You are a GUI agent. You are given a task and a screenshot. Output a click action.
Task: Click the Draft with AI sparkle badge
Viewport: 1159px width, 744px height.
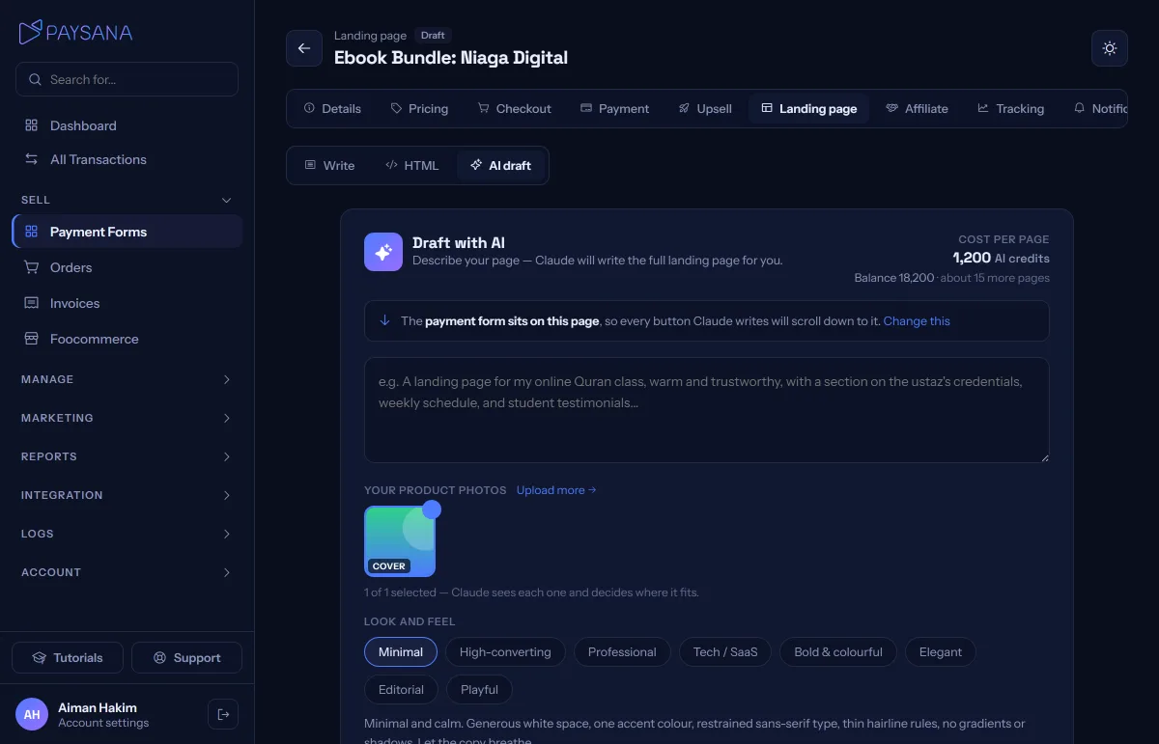(x=383, y=252)
